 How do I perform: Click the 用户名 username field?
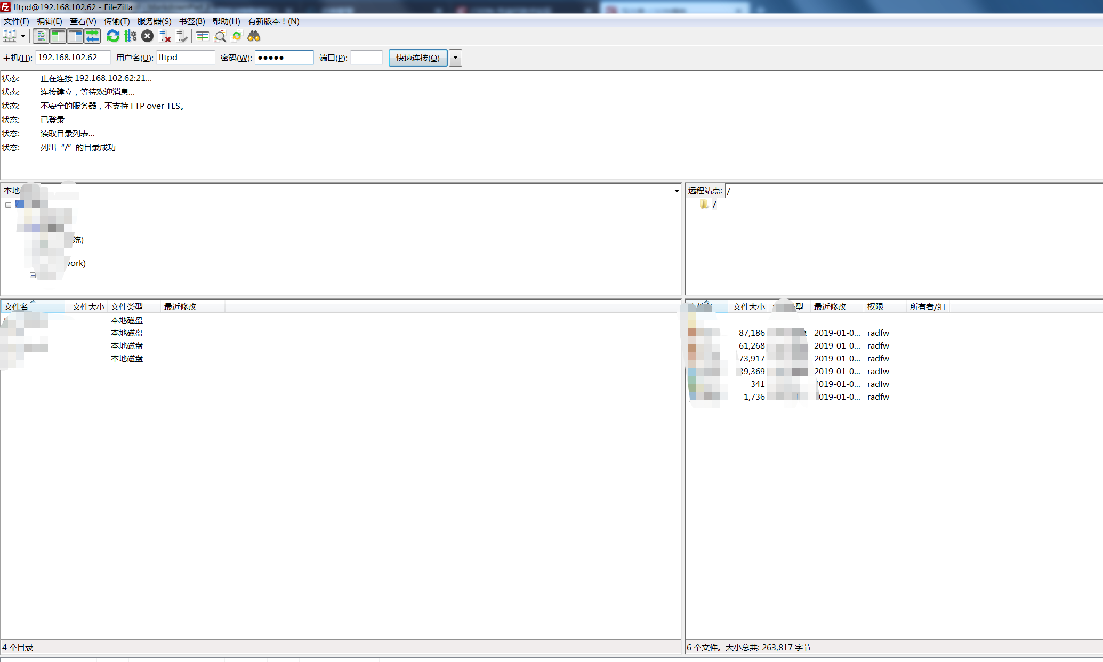[186, 58]
